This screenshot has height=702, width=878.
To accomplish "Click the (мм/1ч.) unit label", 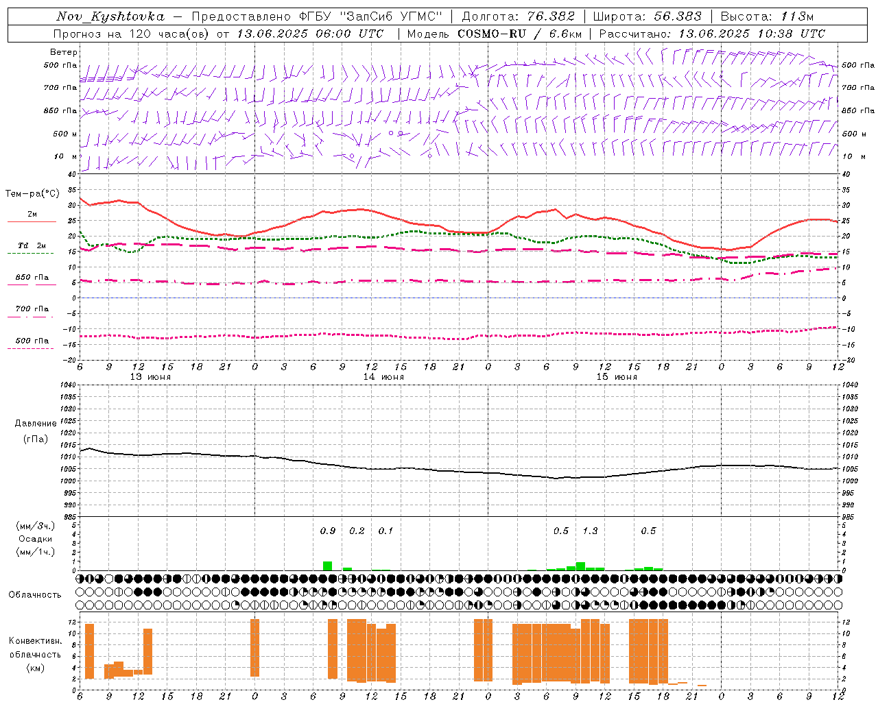I will click(x=36, y=551).
